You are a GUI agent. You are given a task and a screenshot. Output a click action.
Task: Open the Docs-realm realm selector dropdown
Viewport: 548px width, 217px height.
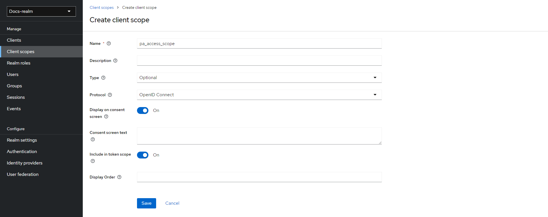(41, 11)
